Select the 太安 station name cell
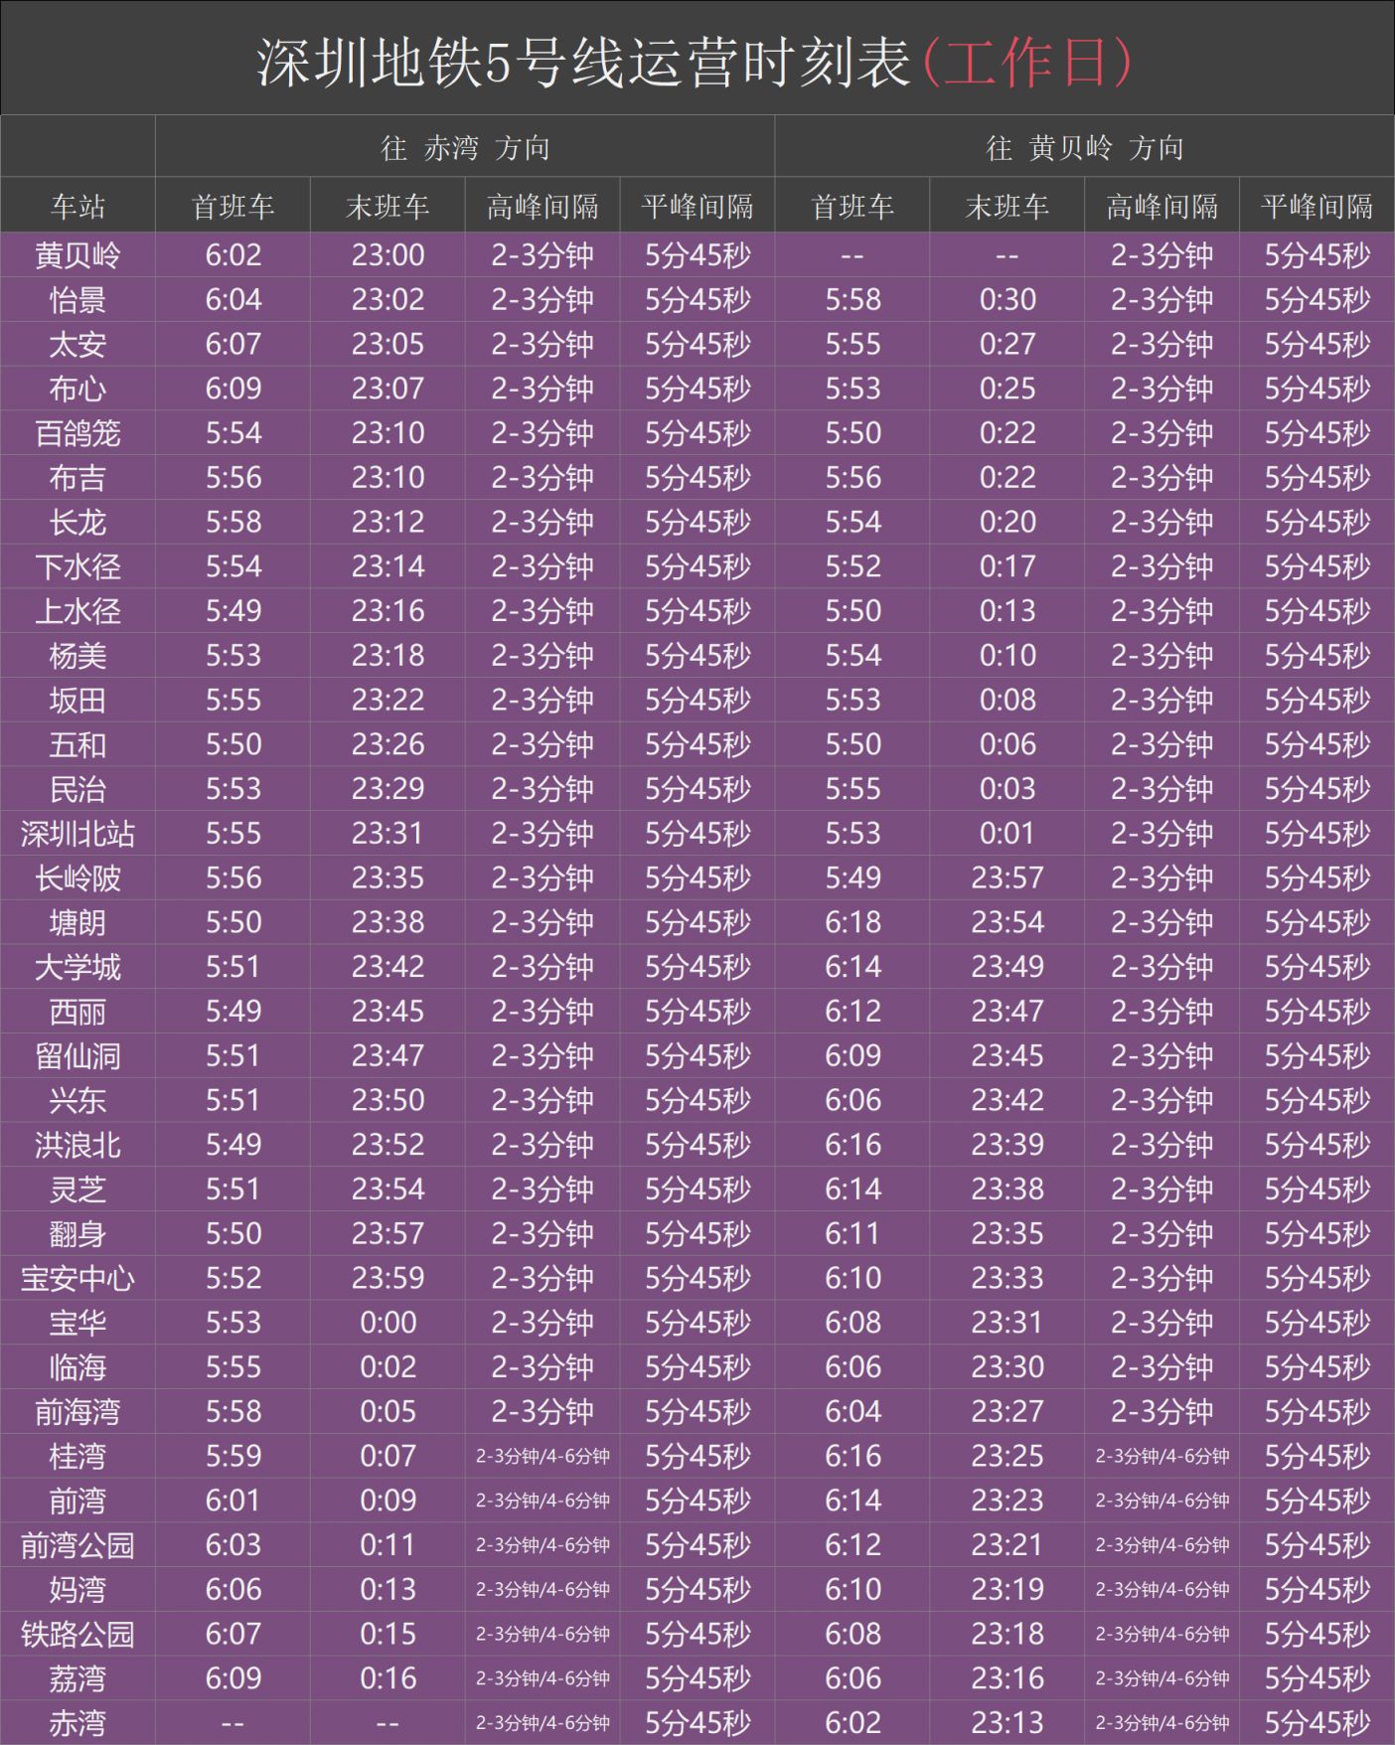 (77, 345)
